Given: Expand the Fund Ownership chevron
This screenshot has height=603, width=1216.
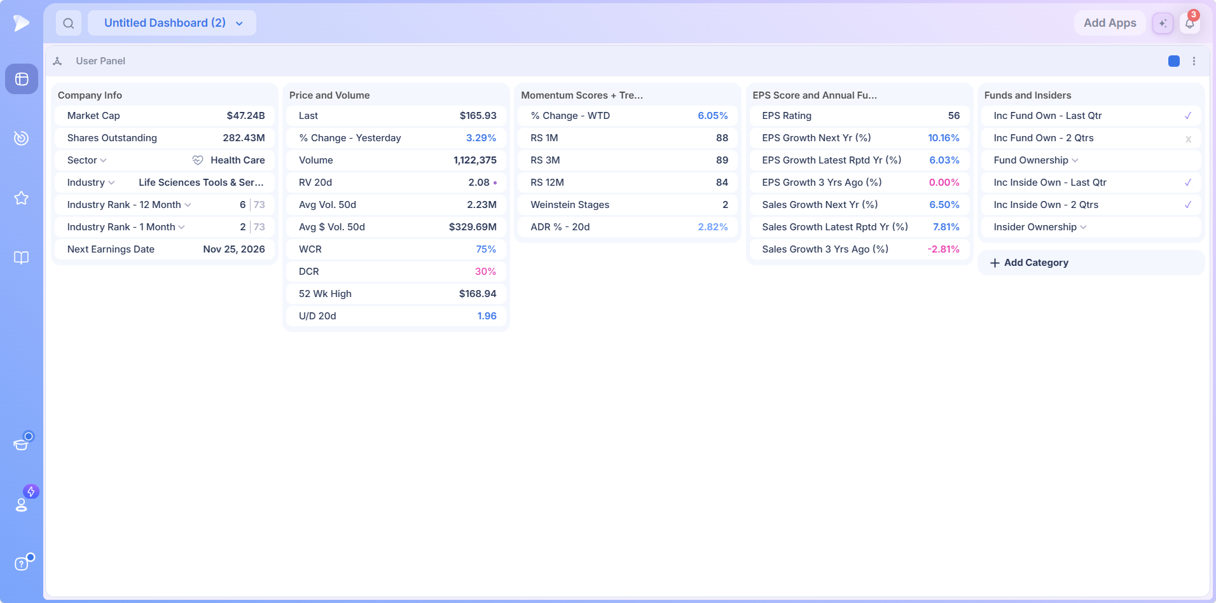Looking at the screenshot, I should 1075,160.
